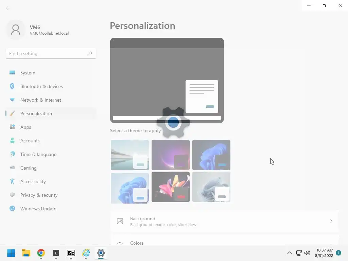Click the Windows Update sync icon
The image size is (348, 261).
(x=12, y=208)
